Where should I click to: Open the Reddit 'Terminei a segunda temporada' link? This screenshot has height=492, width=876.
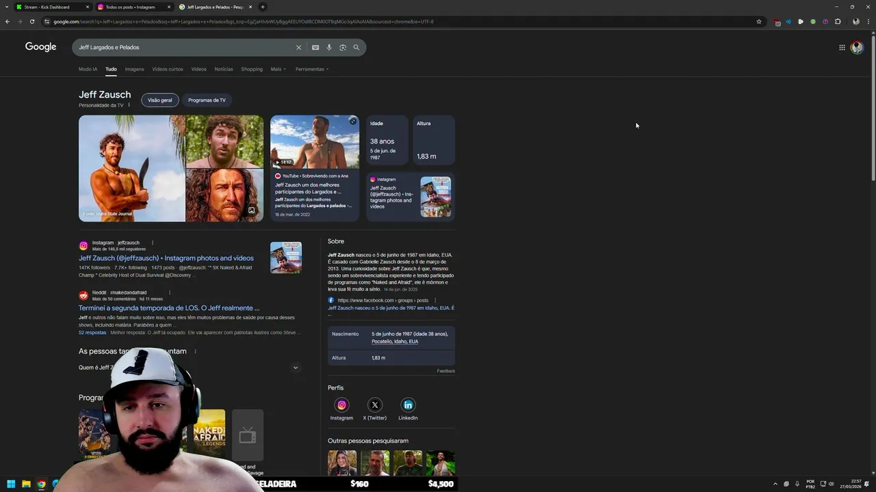click(x=169, y=308)
